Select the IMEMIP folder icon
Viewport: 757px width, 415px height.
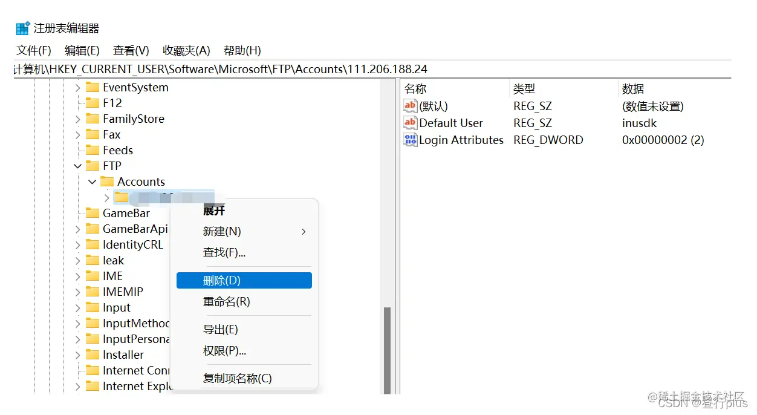click(93, 292)
